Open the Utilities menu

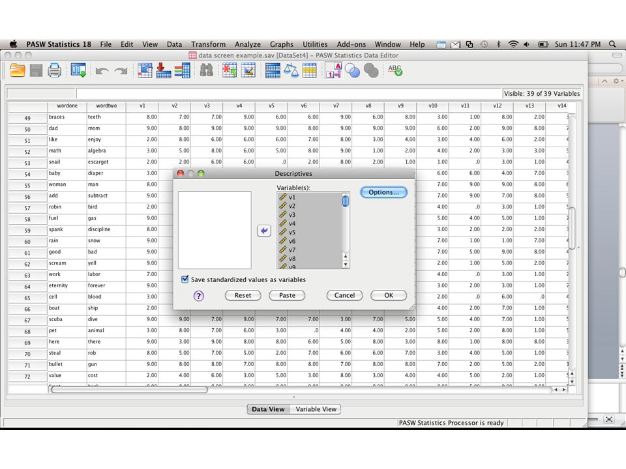tap(315, 44)
